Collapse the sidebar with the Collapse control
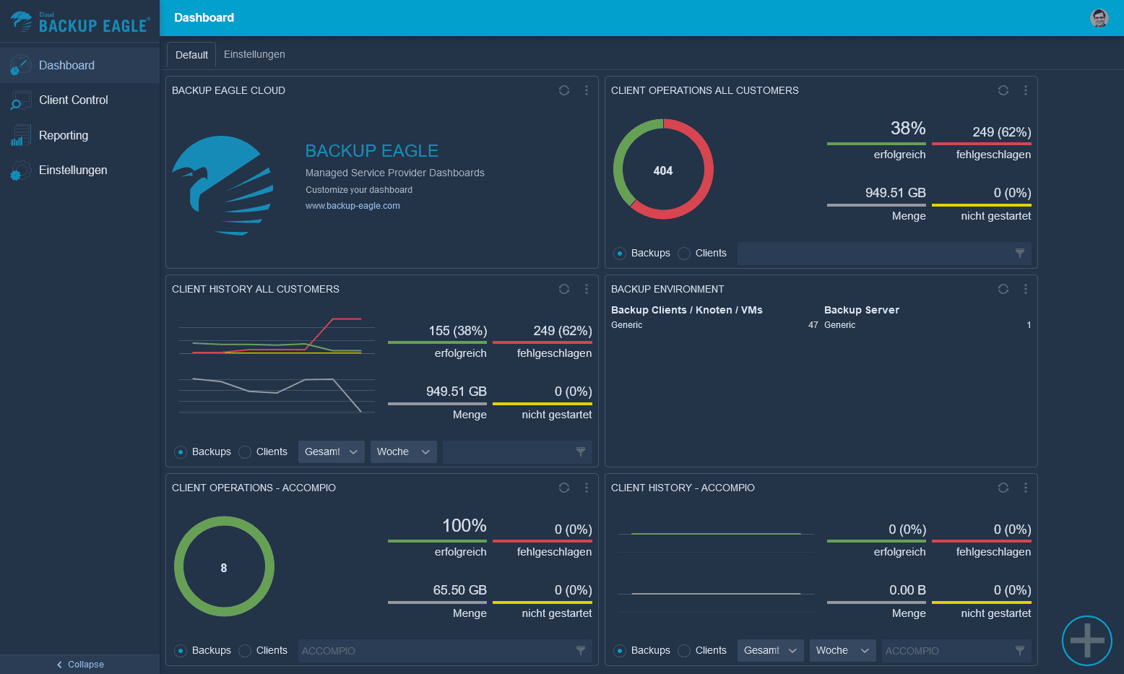 79,665
